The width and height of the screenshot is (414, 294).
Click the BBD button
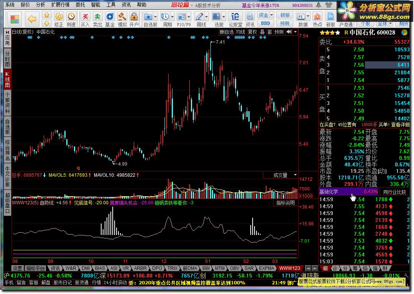[x=265, y=23]
